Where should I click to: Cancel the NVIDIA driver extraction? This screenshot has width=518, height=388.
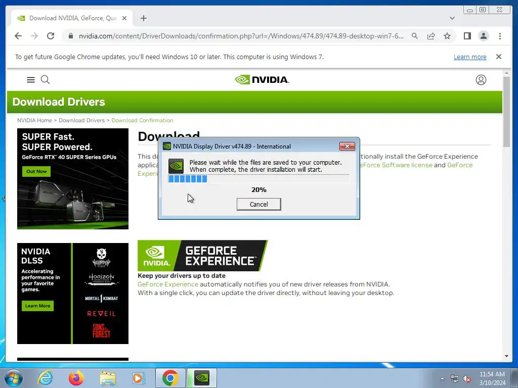point(258,204)
